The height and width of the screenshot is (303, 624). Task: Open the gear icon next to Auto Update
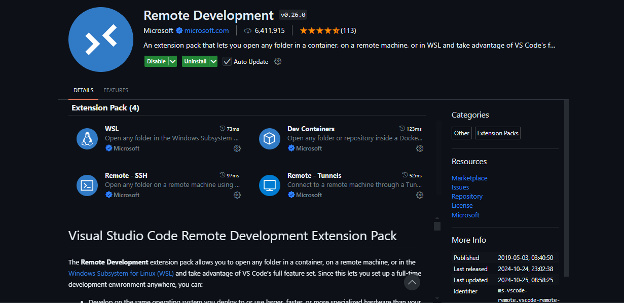[278, 61]
